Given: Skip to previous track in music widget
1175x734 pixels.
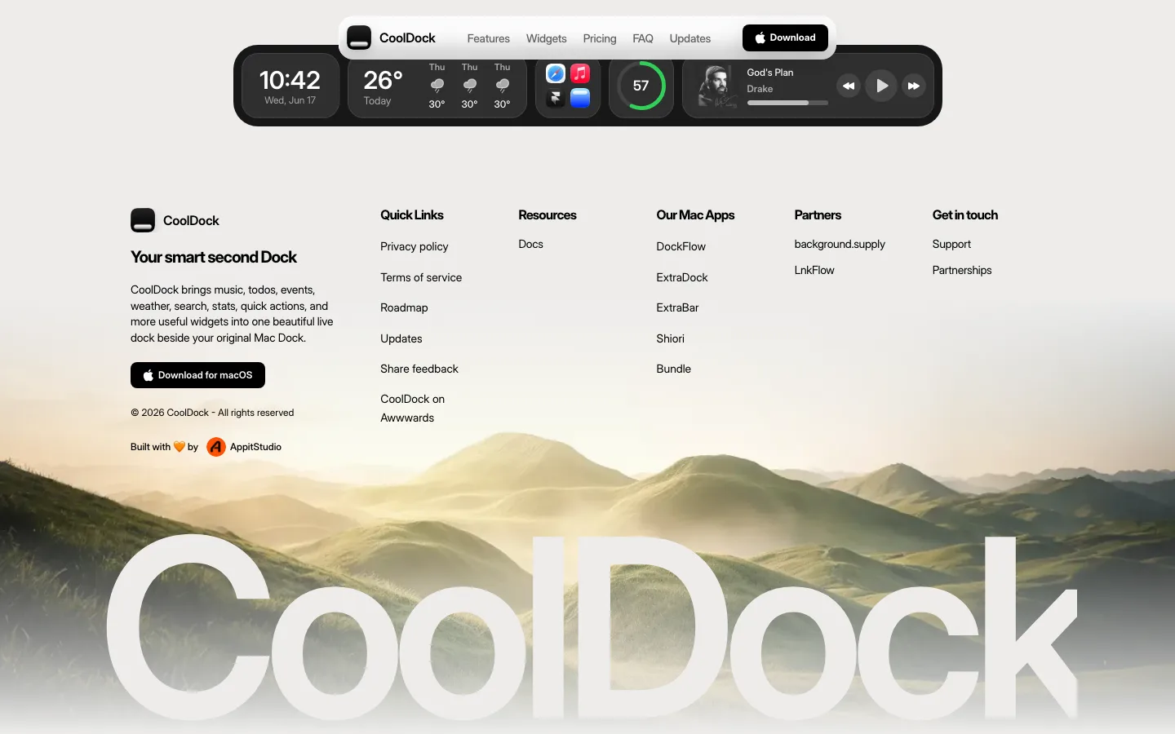Looking at the screenshot, I should click(849, 86).
